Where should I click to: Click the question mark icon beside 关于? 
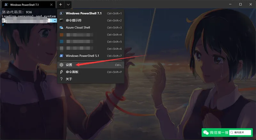tap(61, 79)
